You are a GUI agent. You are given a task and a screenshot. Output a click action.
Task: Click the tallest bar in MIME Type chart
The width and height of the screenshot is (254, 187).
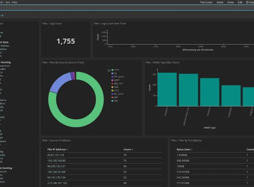point(167,89)
